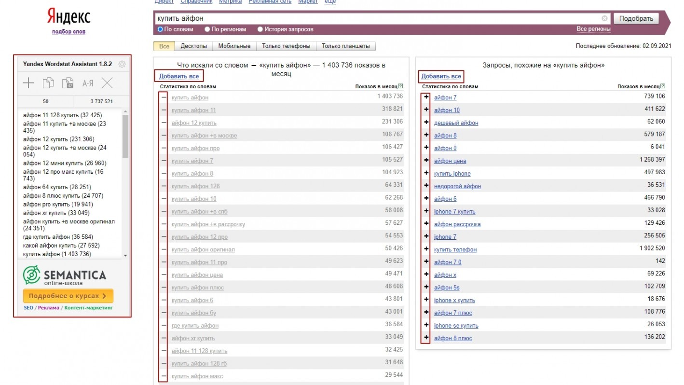Click 'айфон 8 плюс купить (24 707)' in Assistant
684x385 pixels.
[x=63, y=195]
